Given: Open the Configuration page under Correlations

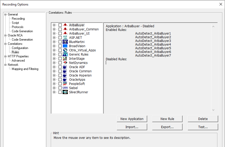Looking at the screenshot, I should coord(20,48).
